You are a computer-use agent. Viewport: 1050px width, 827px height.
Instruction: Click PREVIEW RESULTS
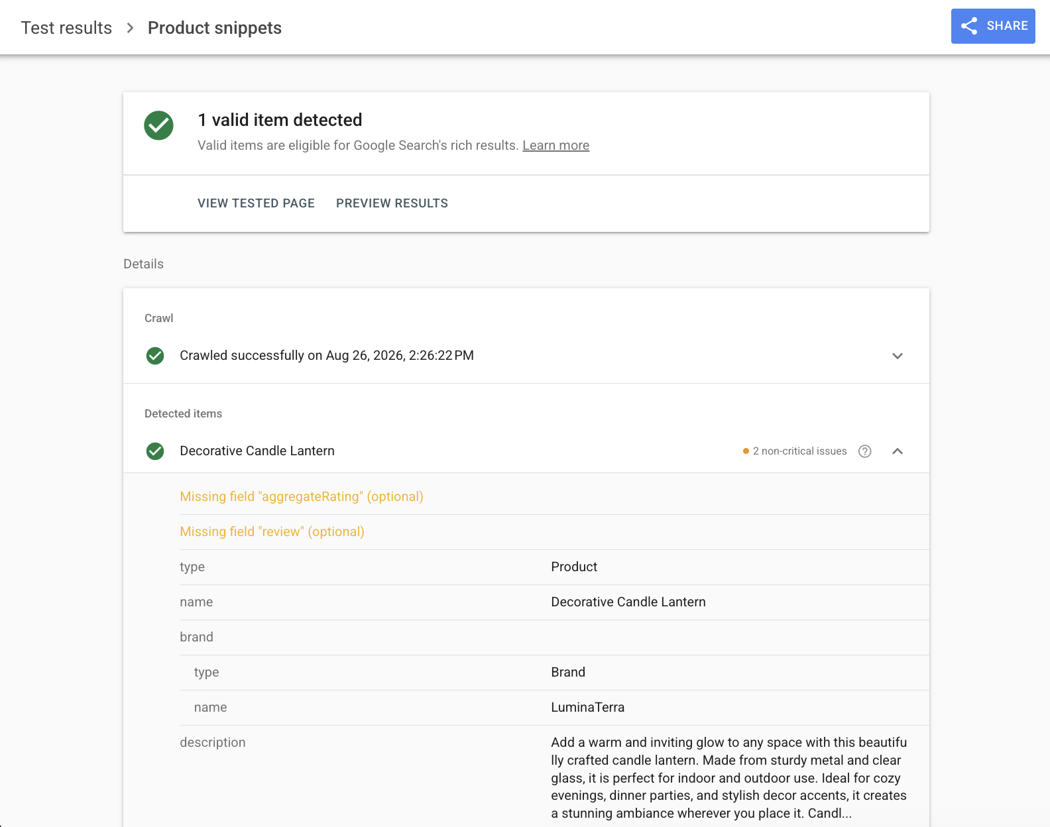pyautogui.click(x=392, y=203)
